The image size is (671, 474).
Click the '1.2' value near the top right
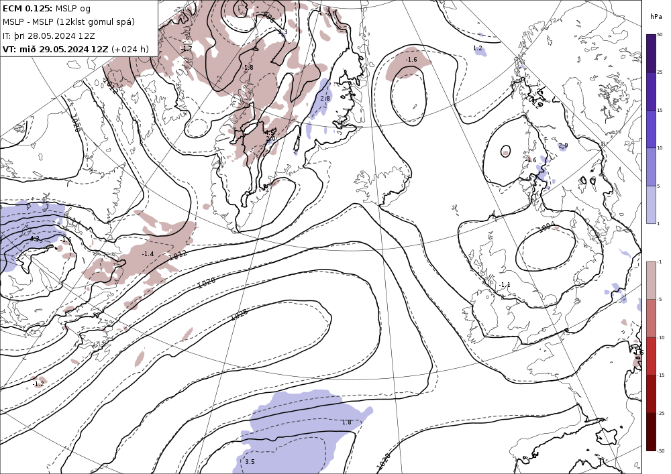pyautogui.click(x=478, y=48)
